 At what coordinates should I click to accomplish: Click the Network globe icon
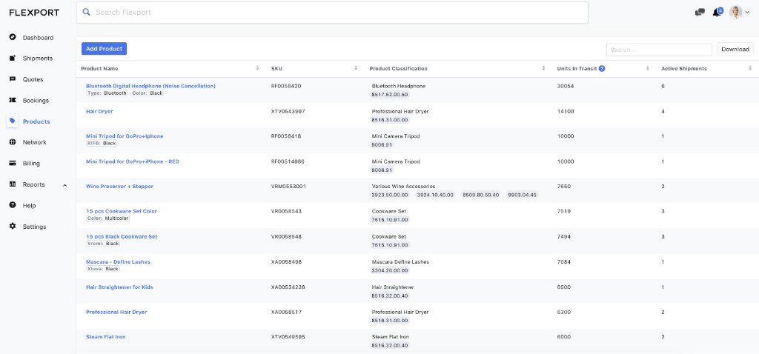click(13, 142)
